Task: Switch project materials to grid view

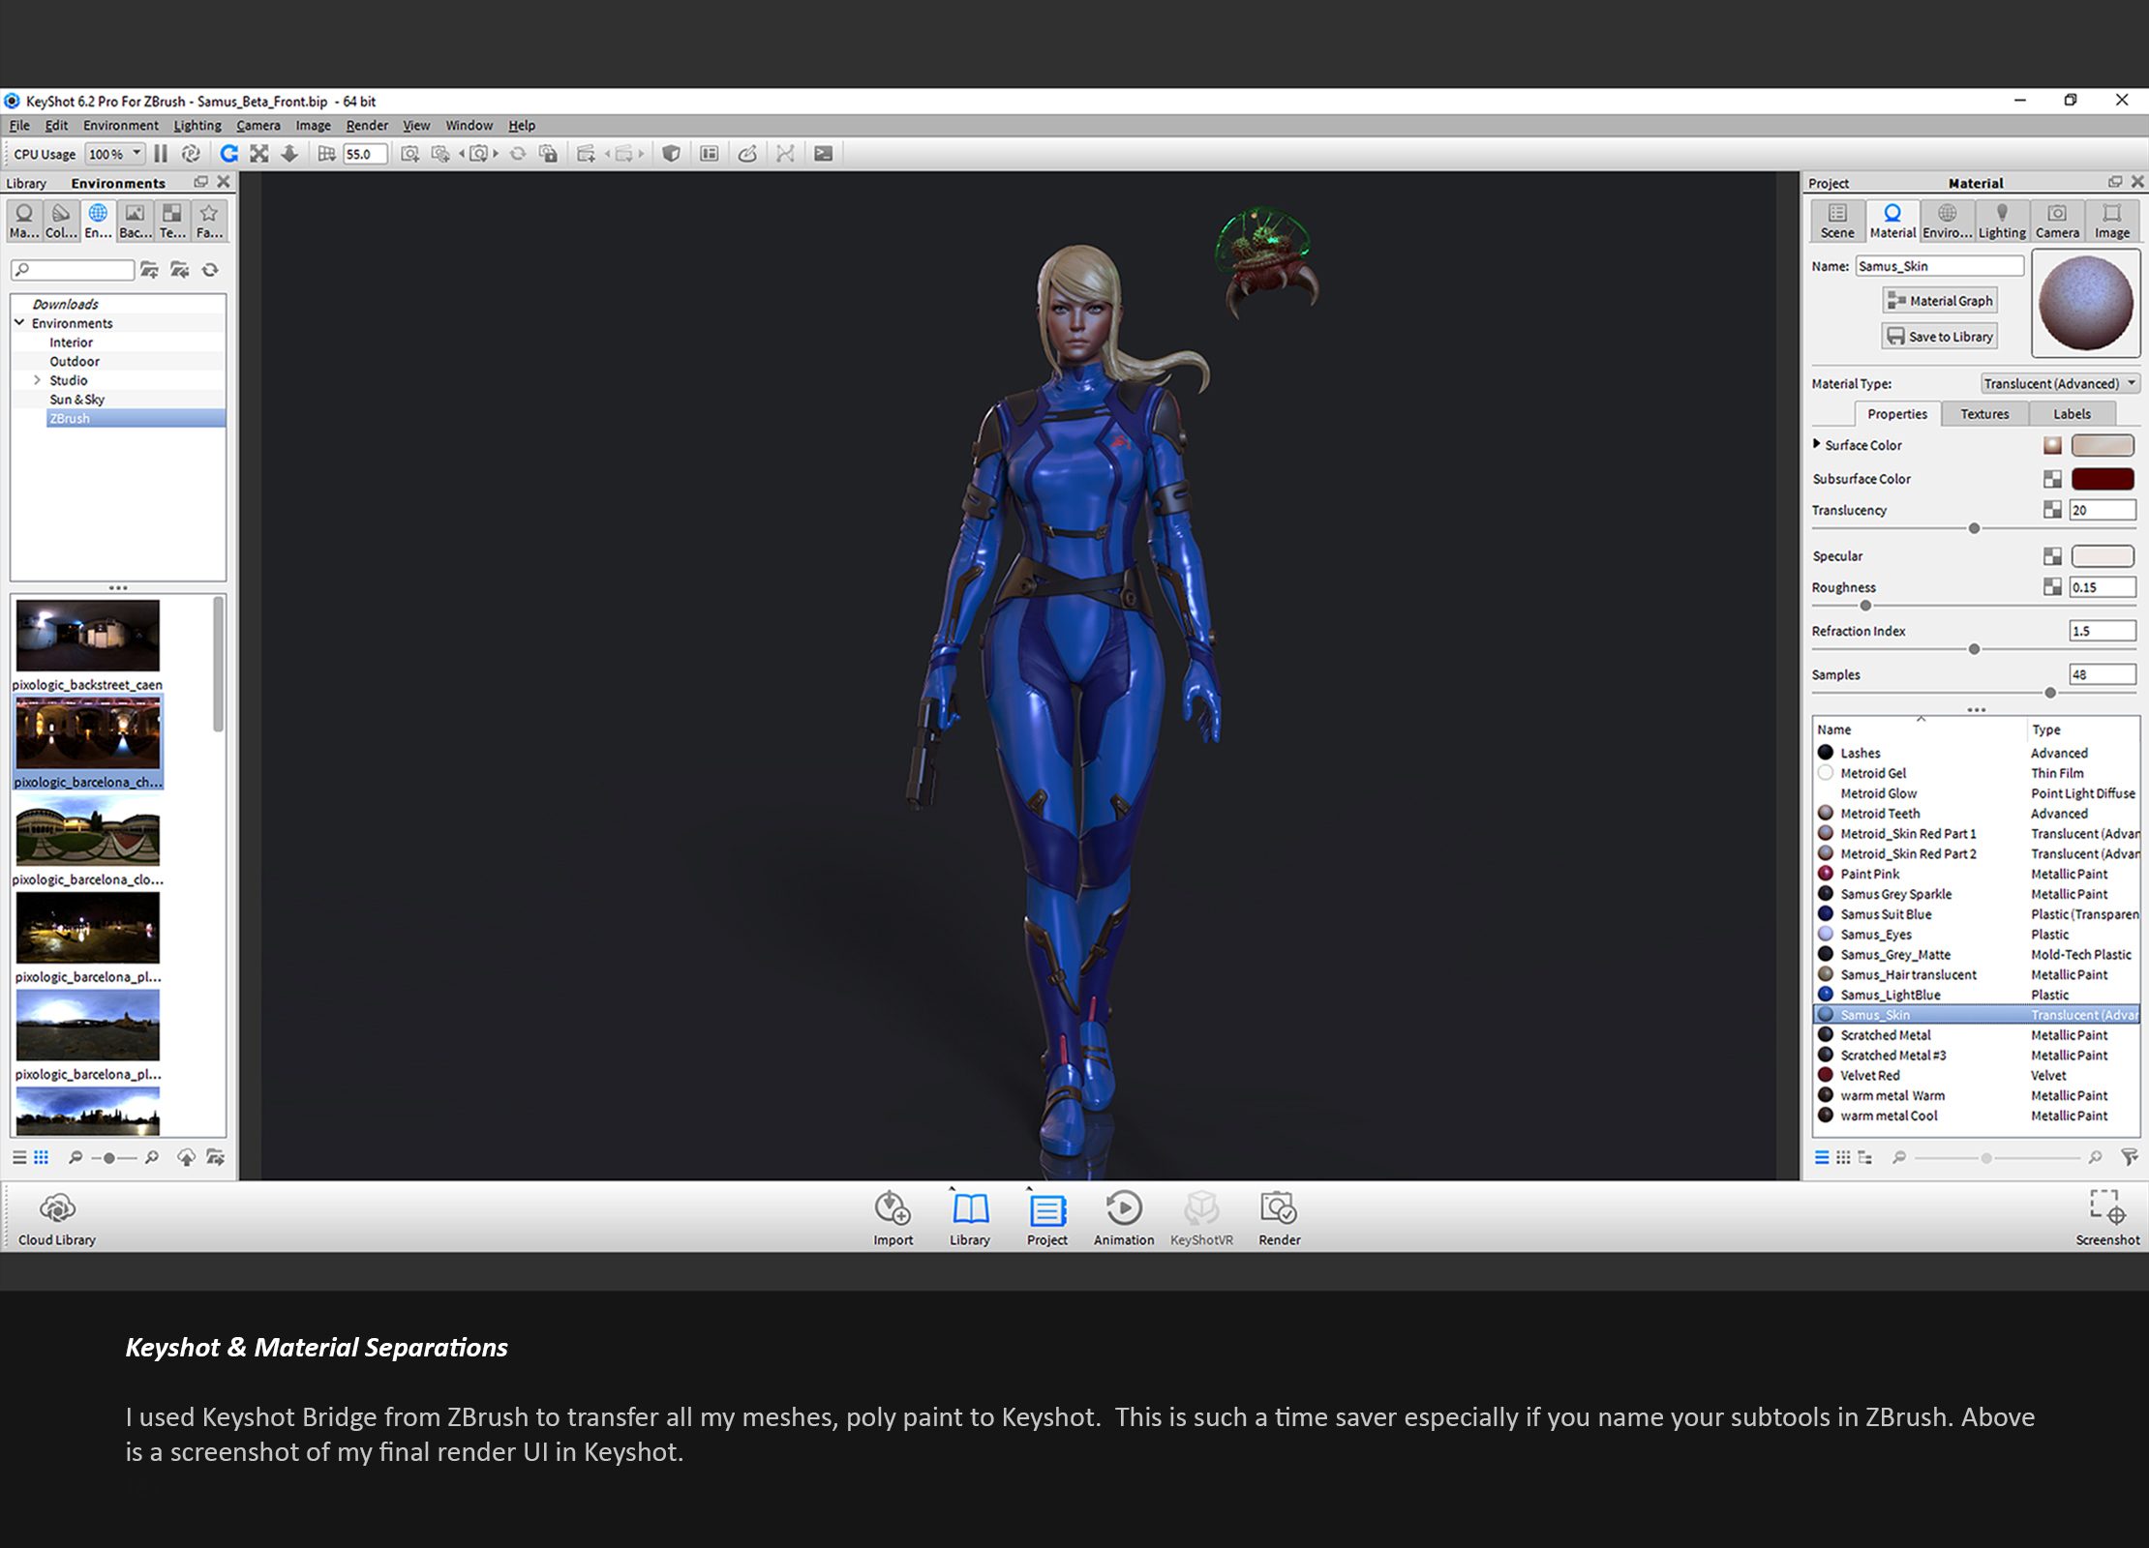Action: coord(1843,1157)
